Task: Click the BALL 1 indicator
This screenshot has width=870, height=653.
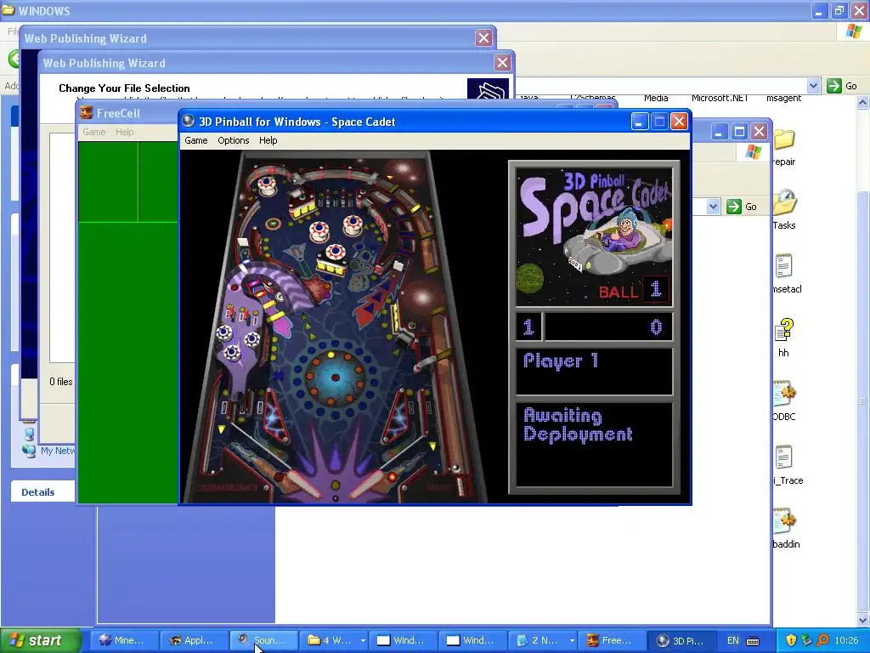Action: click(x=633, y=290)
